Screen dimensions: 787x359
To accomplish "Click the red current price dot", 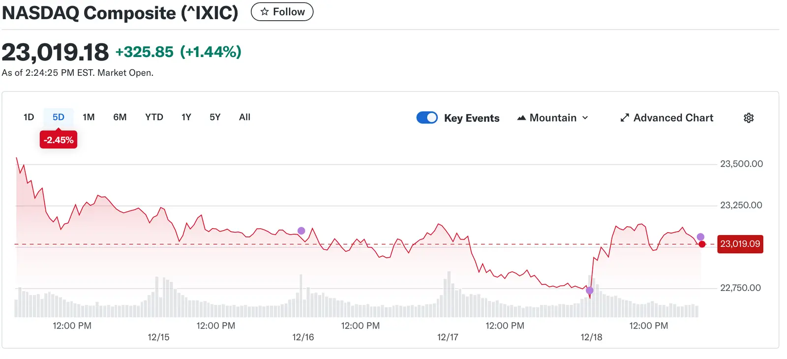I will (702, 244).
